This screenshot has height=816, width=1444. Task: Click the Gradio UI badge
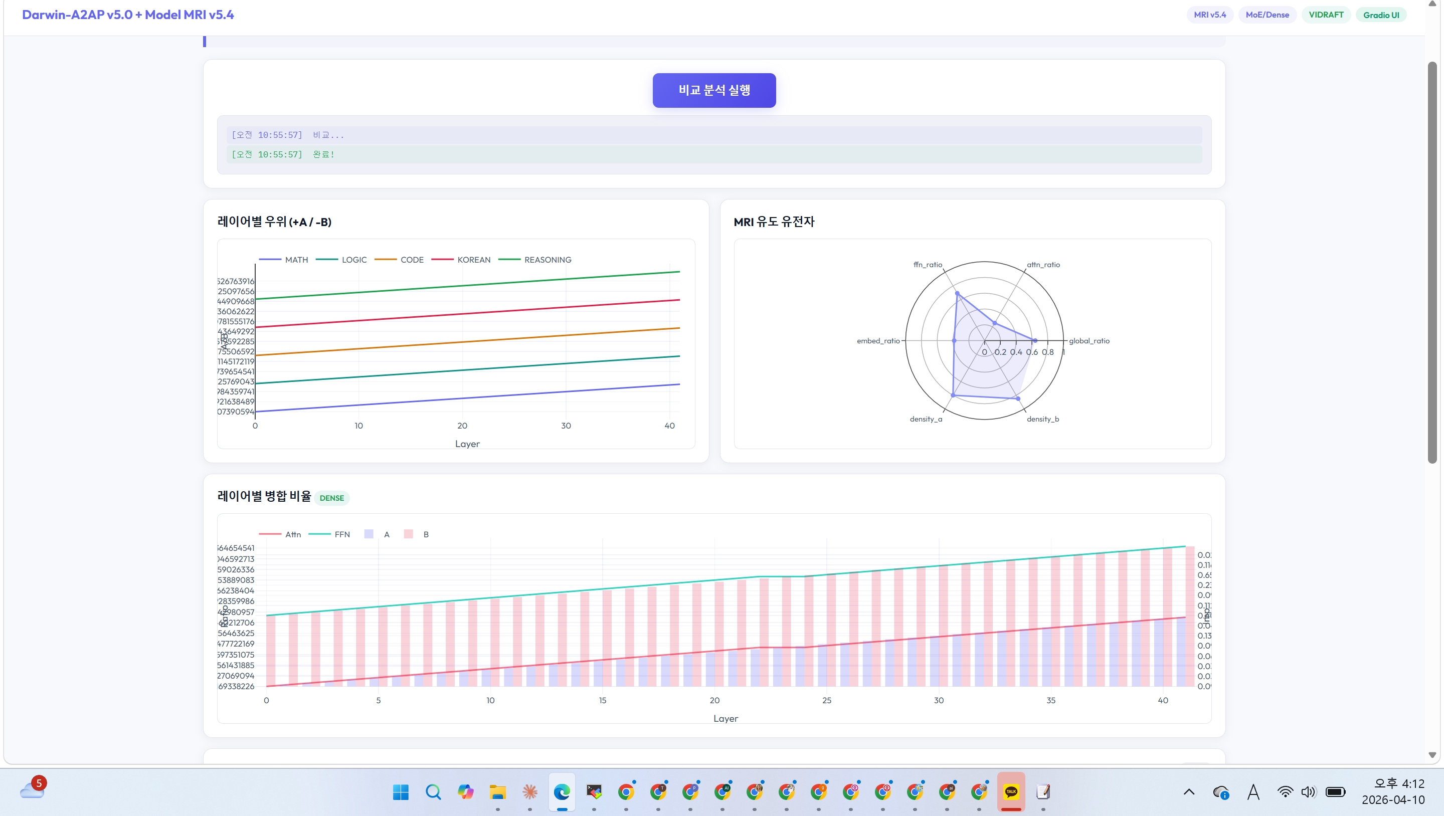coord(1381,15)
